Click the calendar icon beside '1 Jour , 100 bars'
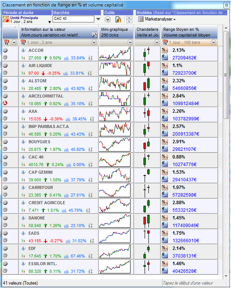The image size is (231, 288). click(165, 43)
